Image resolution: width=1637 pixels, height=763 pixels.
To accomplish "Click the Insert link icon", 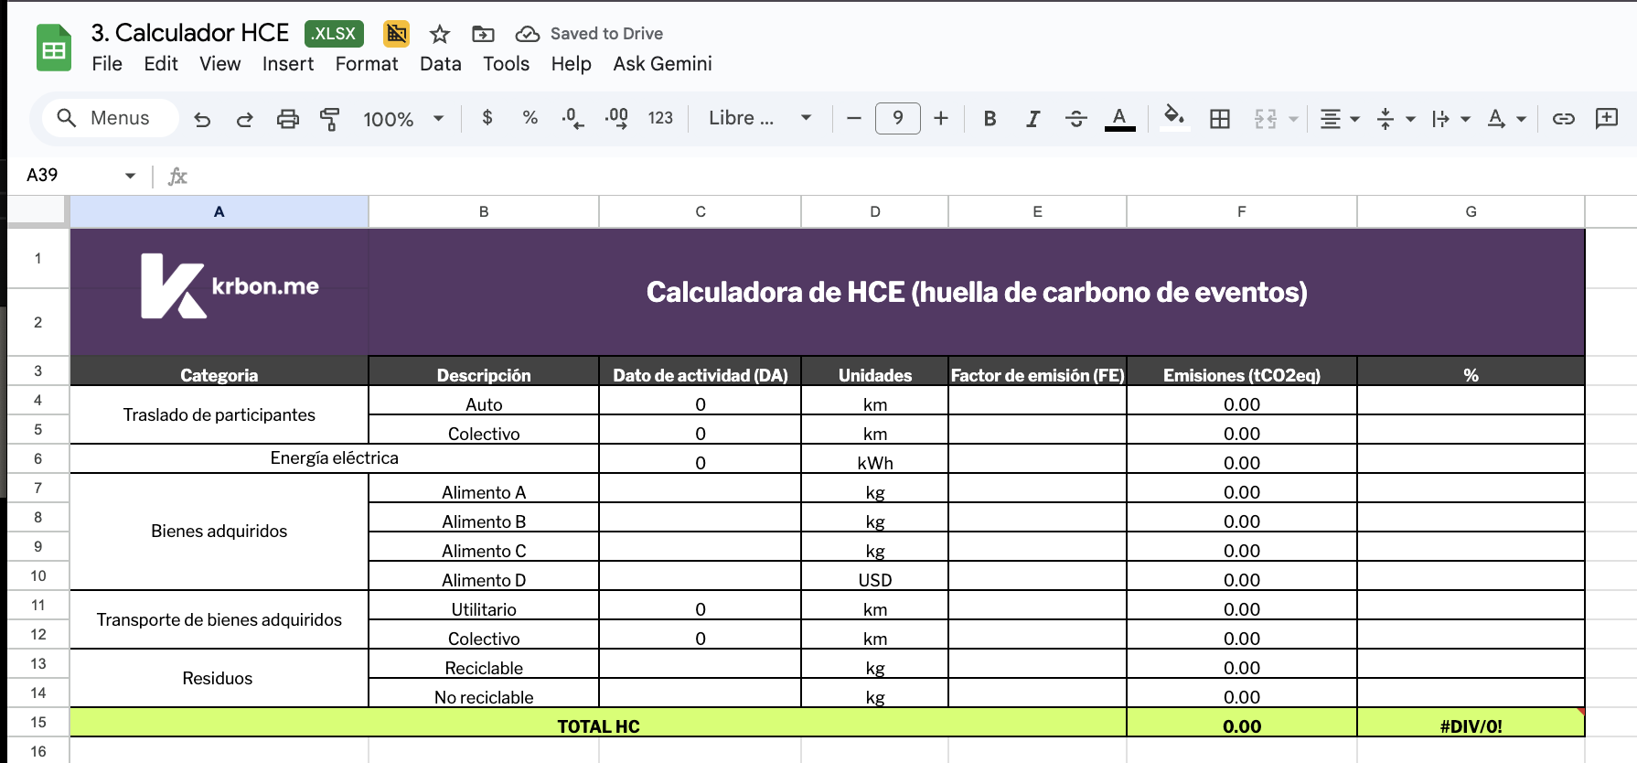I will (x=1563, y=119).
